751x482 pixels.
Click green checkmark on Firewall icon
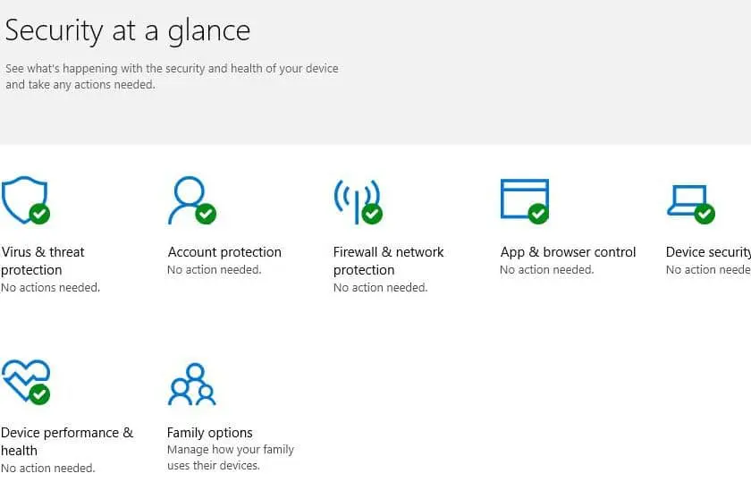372,214
